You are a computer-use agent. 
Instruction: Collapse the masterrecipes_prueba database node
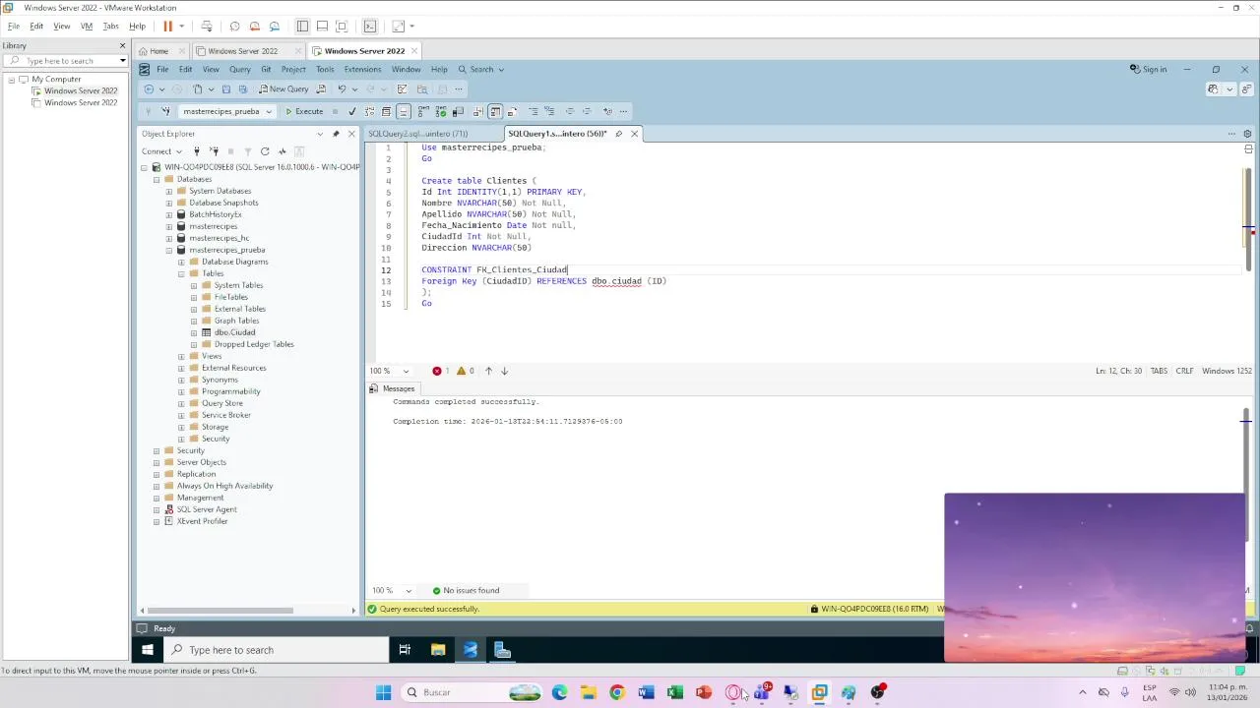169,250
